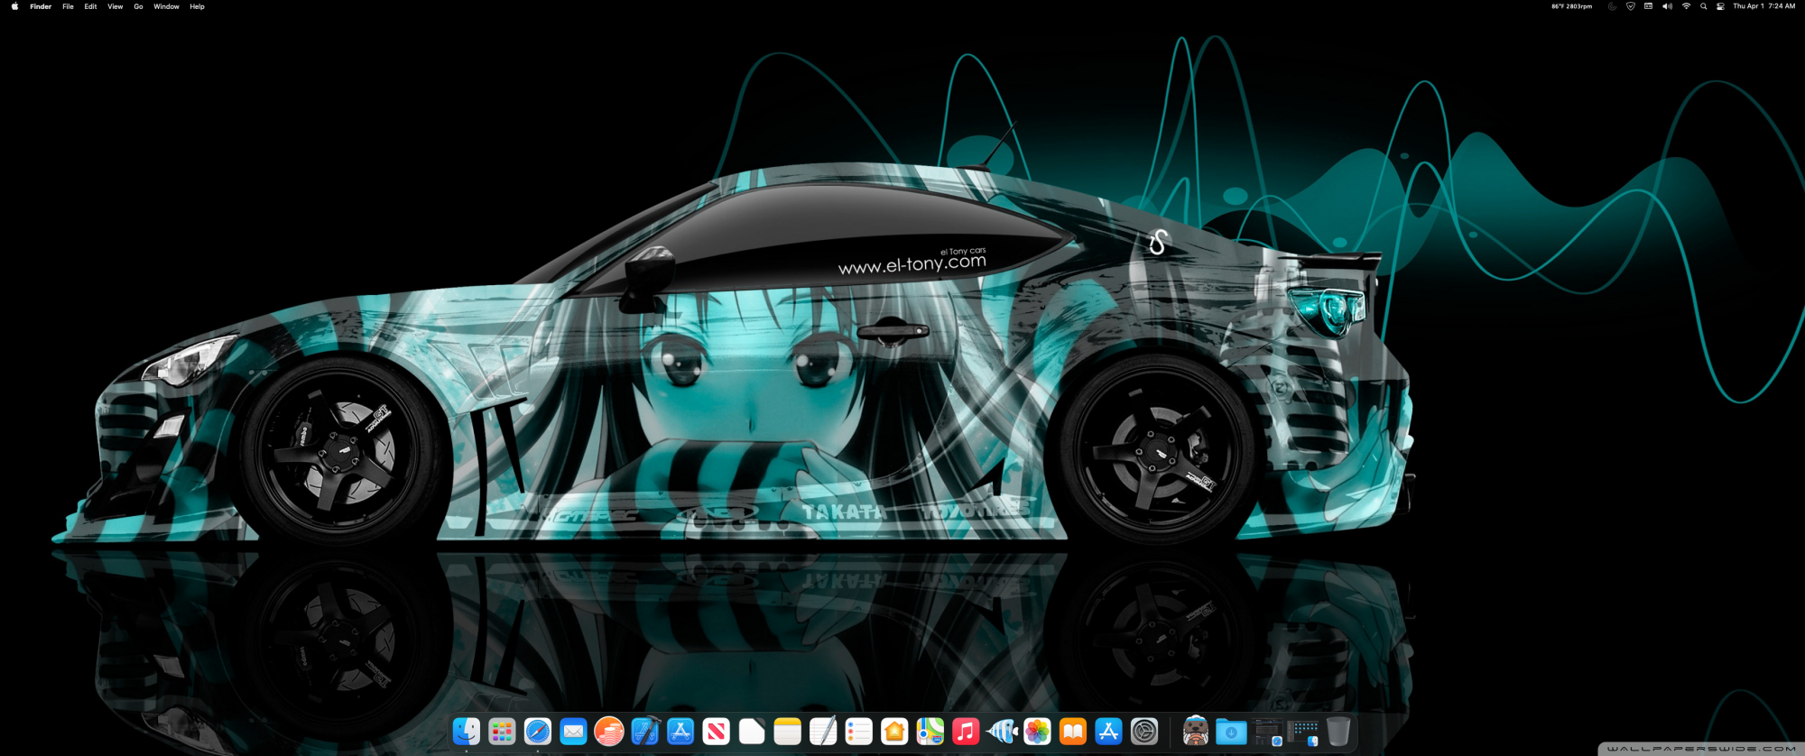The width and height of the screenshot is (1805, 756).
Task: Open the News app in Dock
Action: pyautogui.click(x=716, y=732)
